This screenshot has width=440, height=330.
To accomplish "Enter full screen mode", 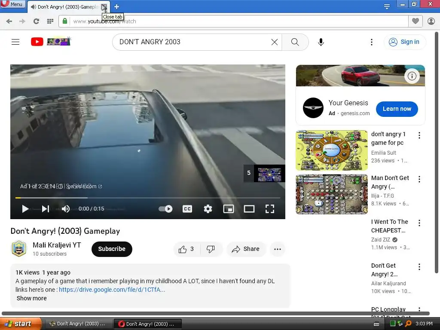I will pyautogui.click(x=270, y=209).
